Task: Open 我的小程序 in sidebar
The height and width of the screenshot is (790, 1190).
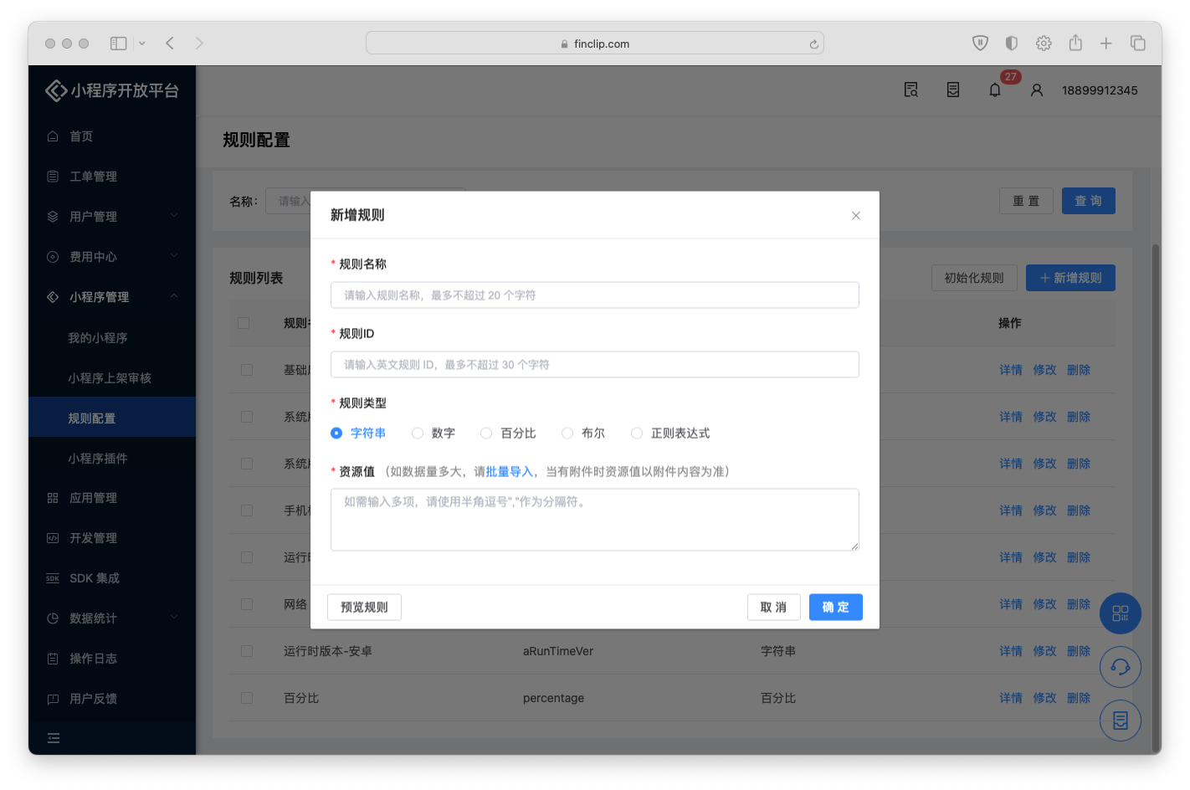Action: pos(98,338)
